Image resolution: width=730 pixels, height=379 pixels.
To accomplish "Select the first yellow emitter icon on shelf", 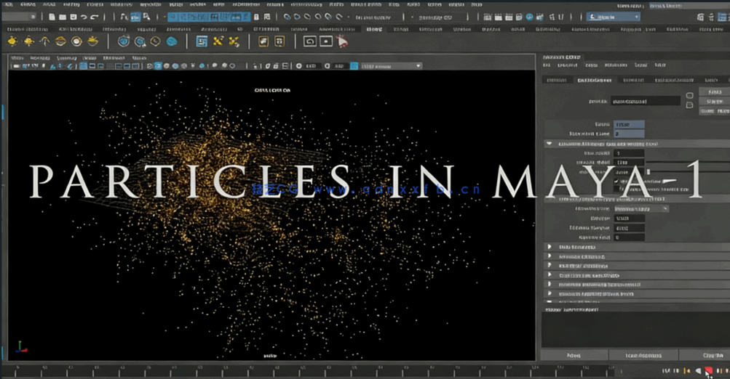I will 12,41.
